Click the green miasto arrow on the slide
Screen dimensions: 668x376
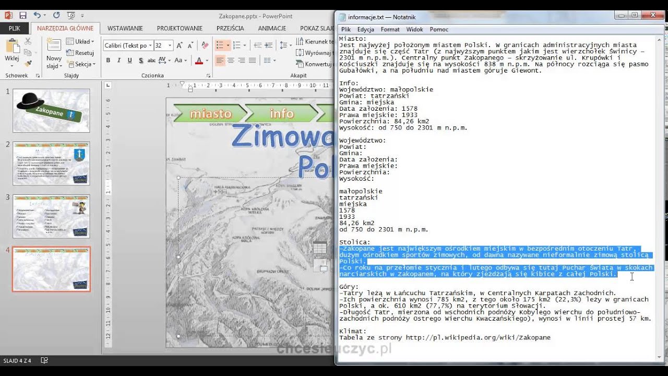pos(210,113)
